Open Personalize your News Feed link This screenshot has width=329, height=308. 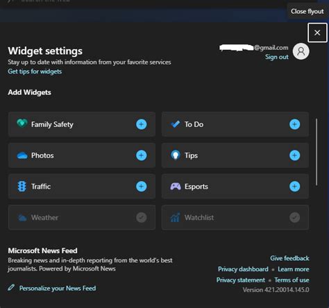pyautogui.click(x=58, y=289)
